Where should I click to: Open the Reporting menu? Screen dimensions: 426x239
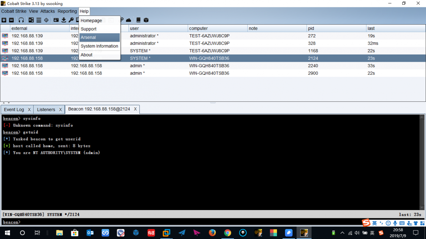[x=67, y=11]
